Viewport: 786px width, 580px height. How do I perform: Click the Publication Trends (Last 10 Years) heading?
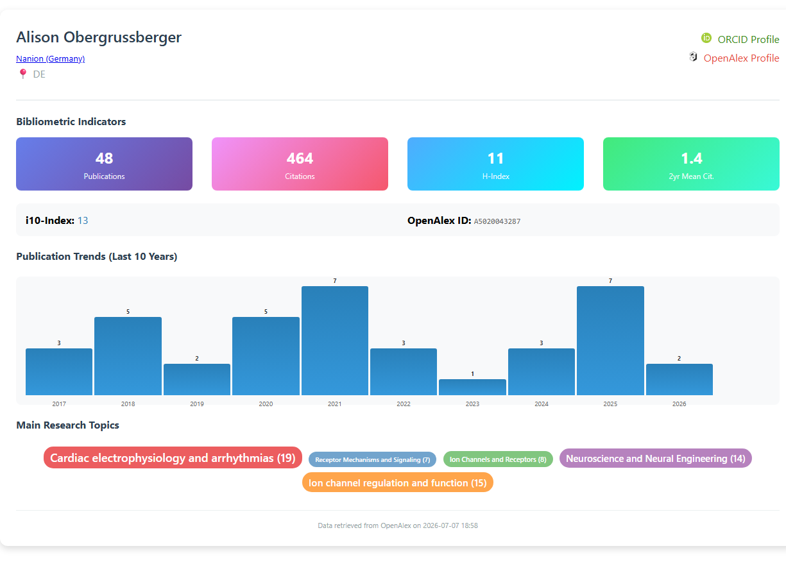coord(97,257)
